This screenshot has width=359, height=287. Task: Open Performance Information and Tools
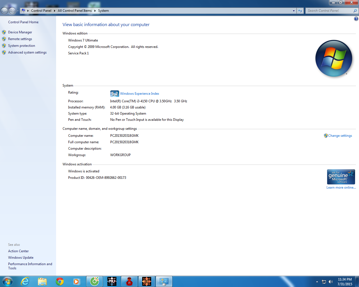(x=30, y=266)
